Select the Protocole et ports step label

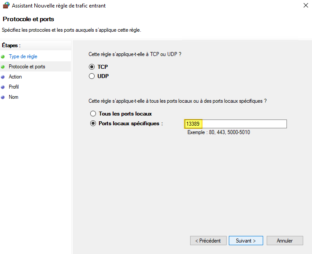coord(27,67)
